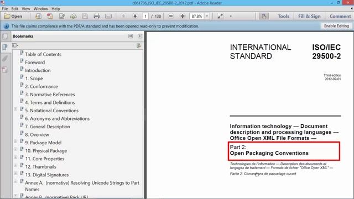Expand the Annex A bookmark
Image resolution: width=354 pixels, height=199 pixels.
(x=15, y=181)
